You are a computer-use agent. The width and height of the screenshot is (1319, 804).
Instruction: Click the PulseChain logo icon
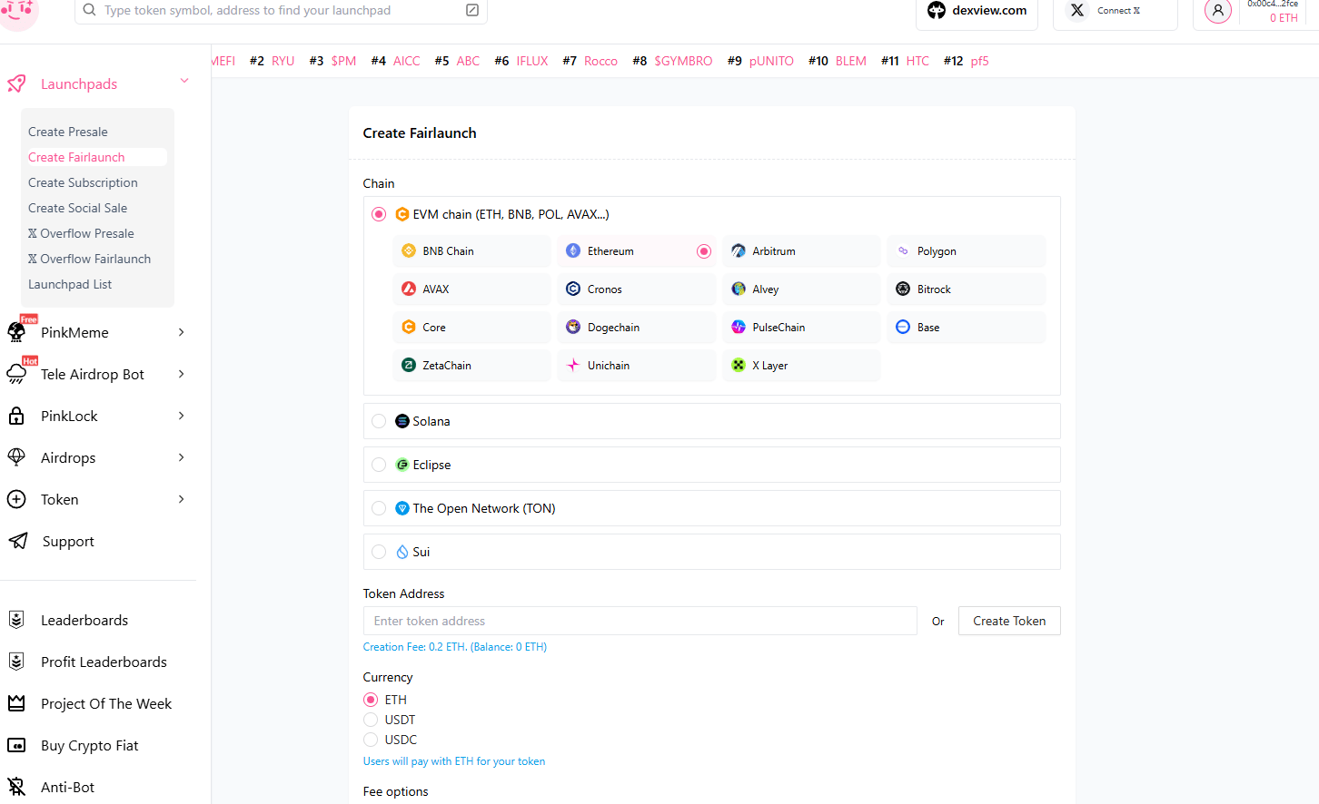click(x=739, y=327)
